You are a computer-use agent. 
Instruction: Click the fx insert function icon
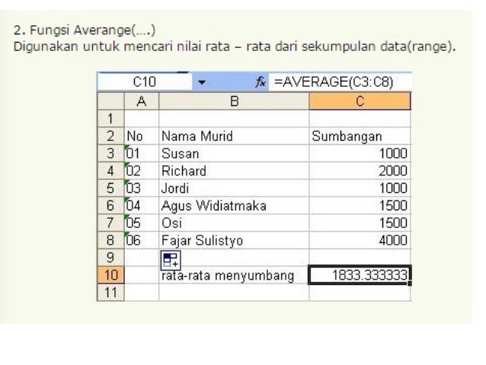click(x=261, y=82)
